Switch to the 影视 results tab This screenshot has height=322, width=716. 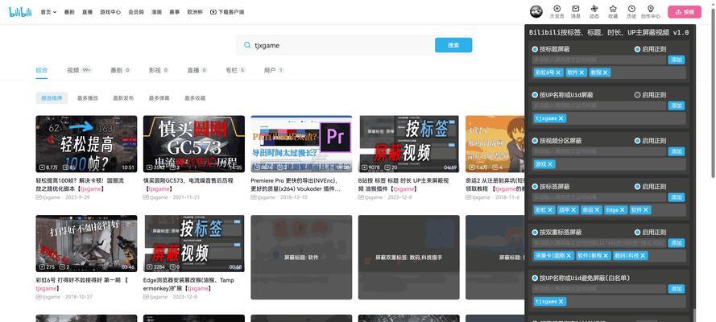point(159,70)
